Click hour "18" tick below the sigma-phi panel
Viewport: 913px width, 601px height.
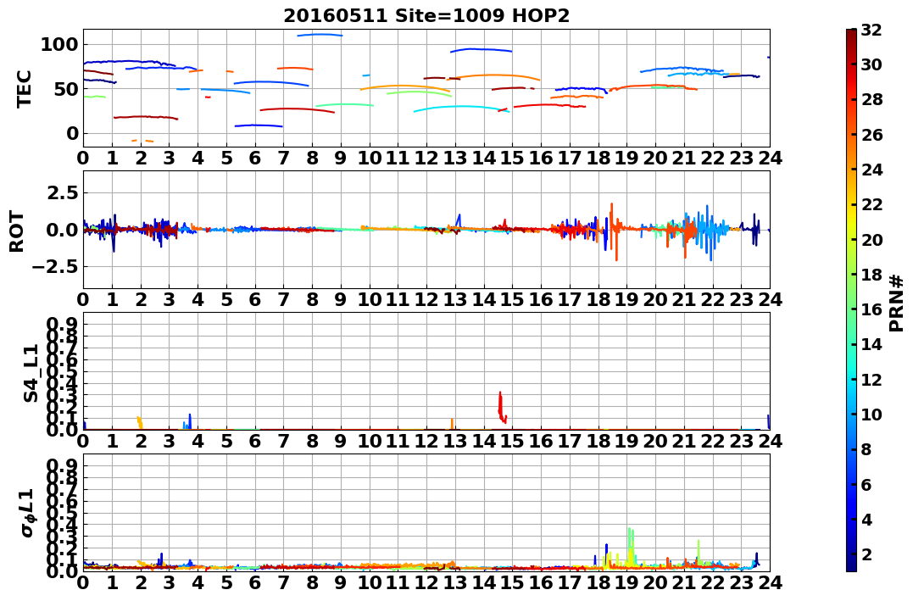[x=598, y=582]
